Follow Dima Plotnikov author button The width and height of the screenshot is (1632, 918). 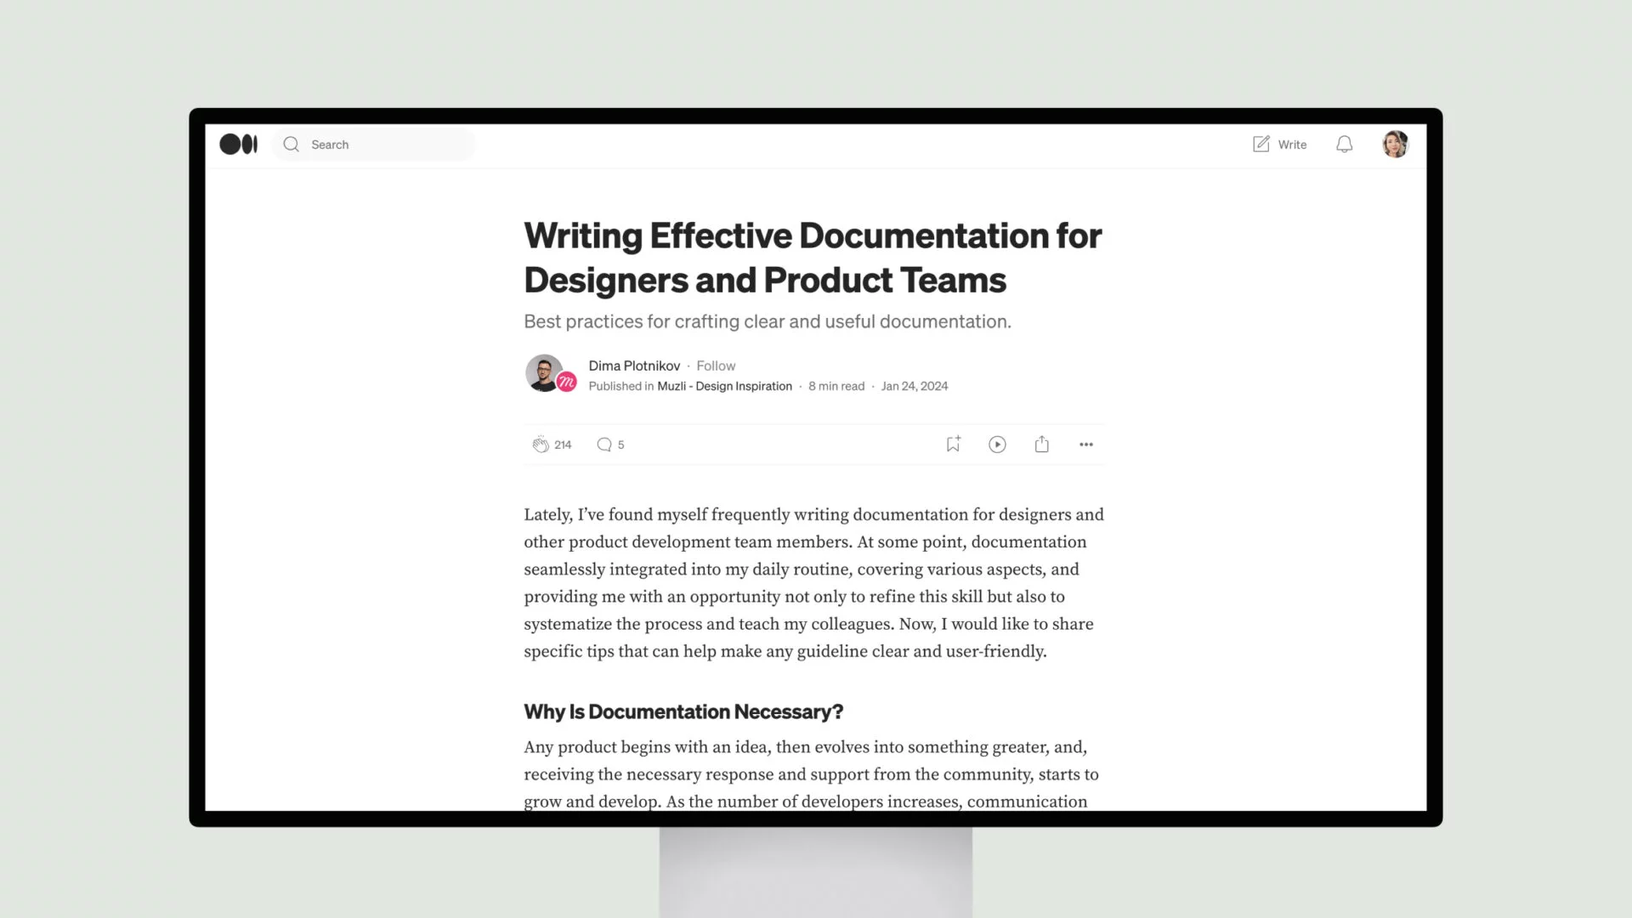click(717, 365)
